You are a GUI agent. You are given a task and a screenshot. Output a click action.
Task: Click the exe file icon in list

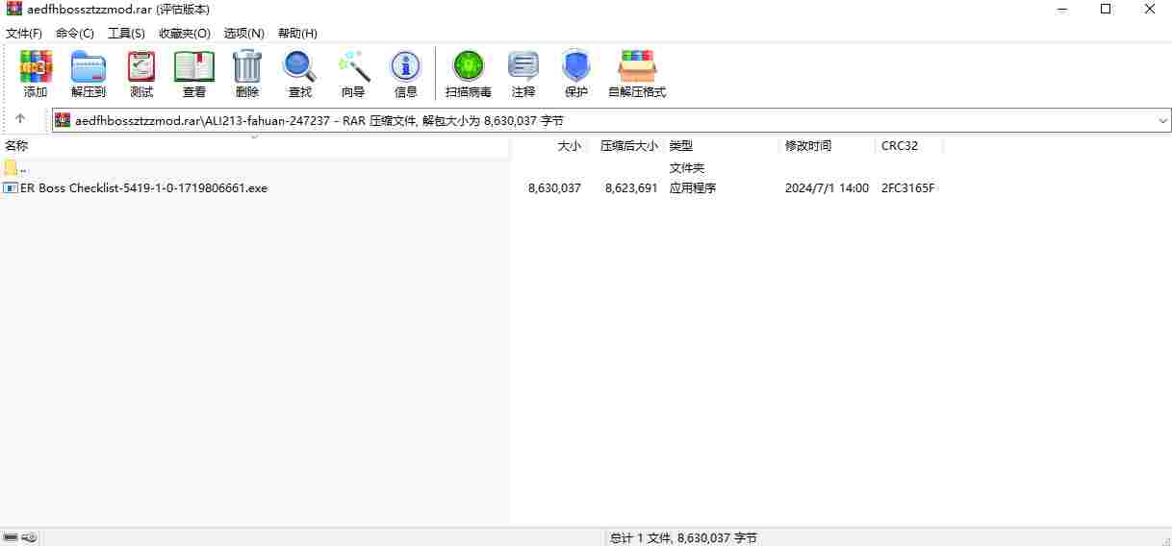pyautogui.click(x=11, y=188)
